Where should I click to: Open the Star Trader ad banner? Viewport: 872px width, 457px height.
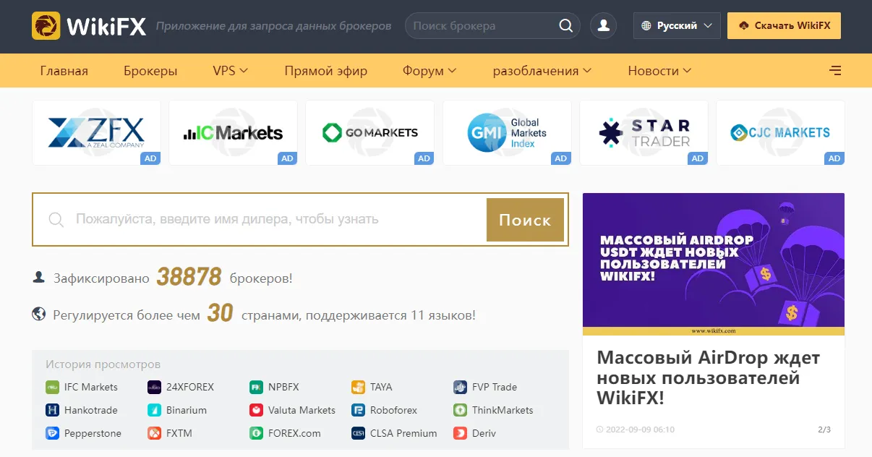point(644,133)
